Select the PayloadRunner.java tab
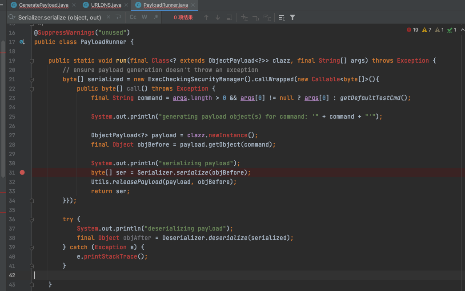 (x=165, y=5)
